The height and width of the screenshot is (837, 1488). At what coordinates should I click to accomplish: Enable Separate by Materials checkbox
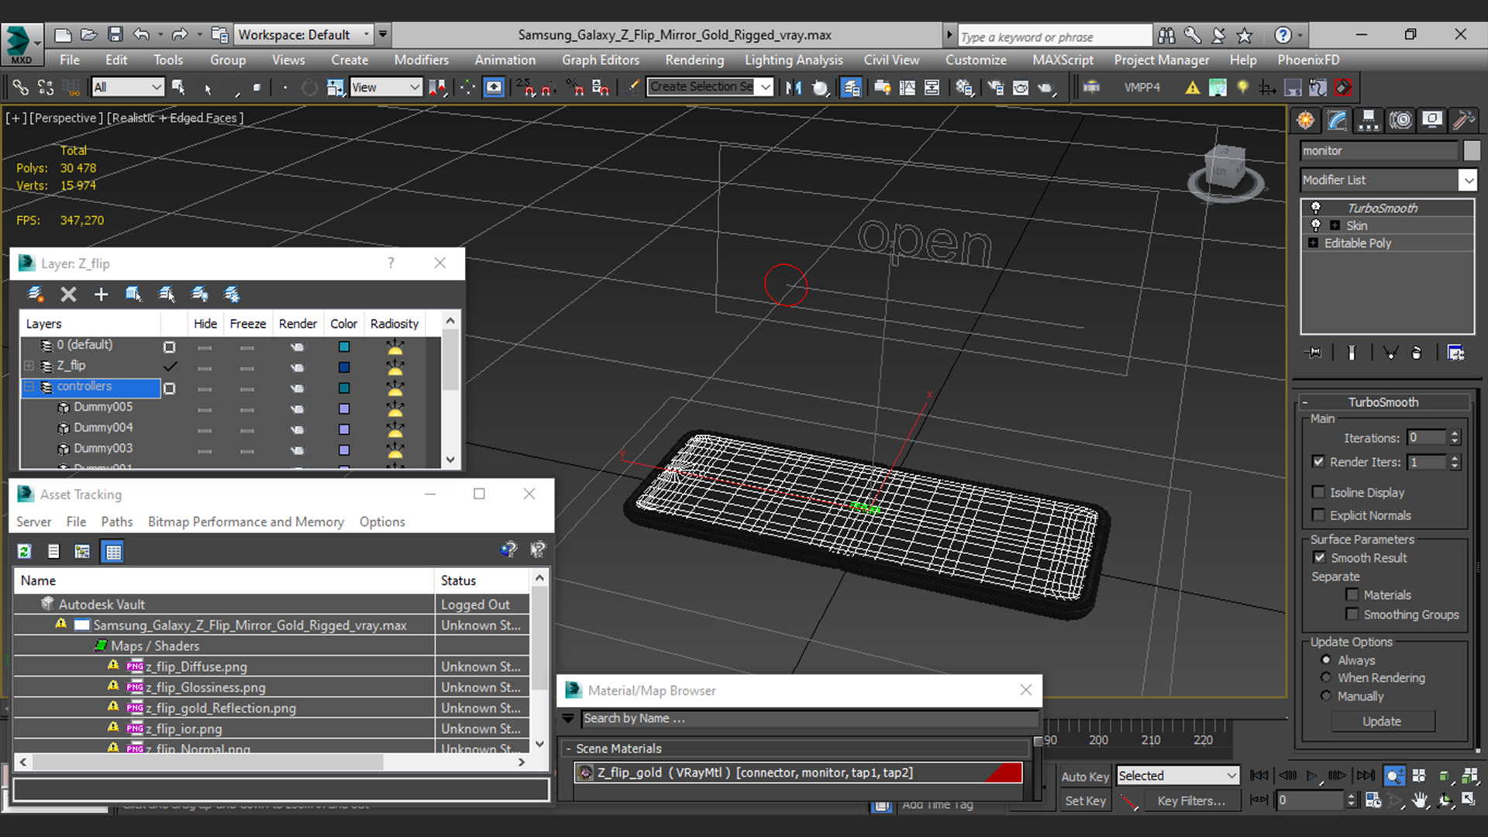coord(1352,594)
